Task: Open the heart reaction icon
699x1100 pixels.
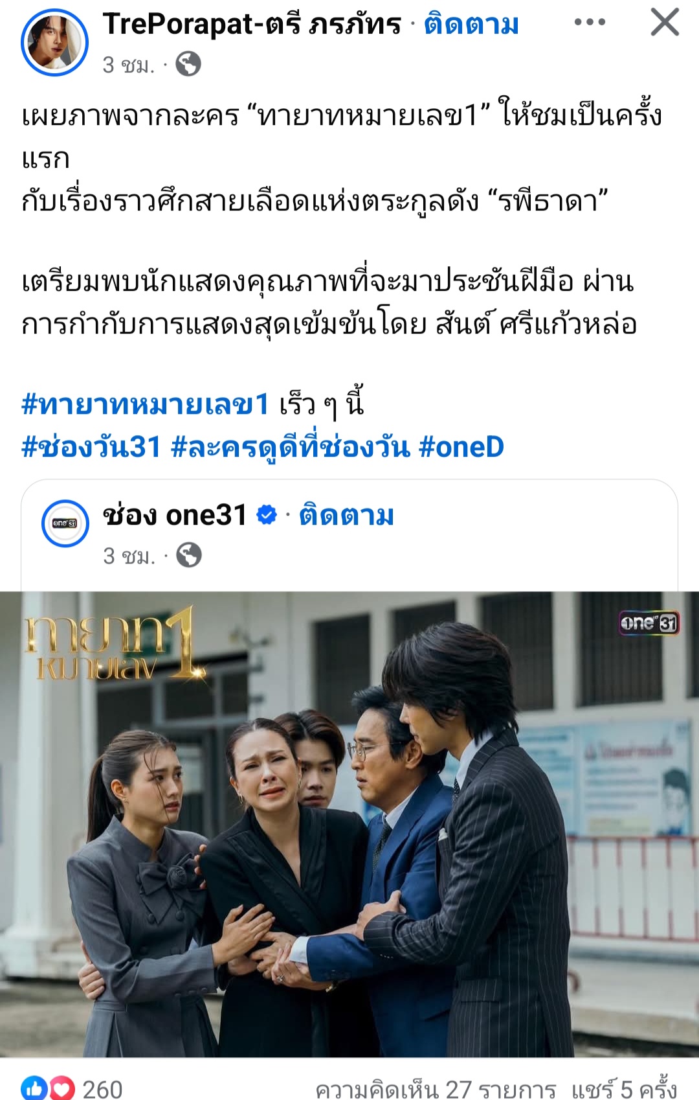Action: pyautogui.click(x=61, y=1088)
